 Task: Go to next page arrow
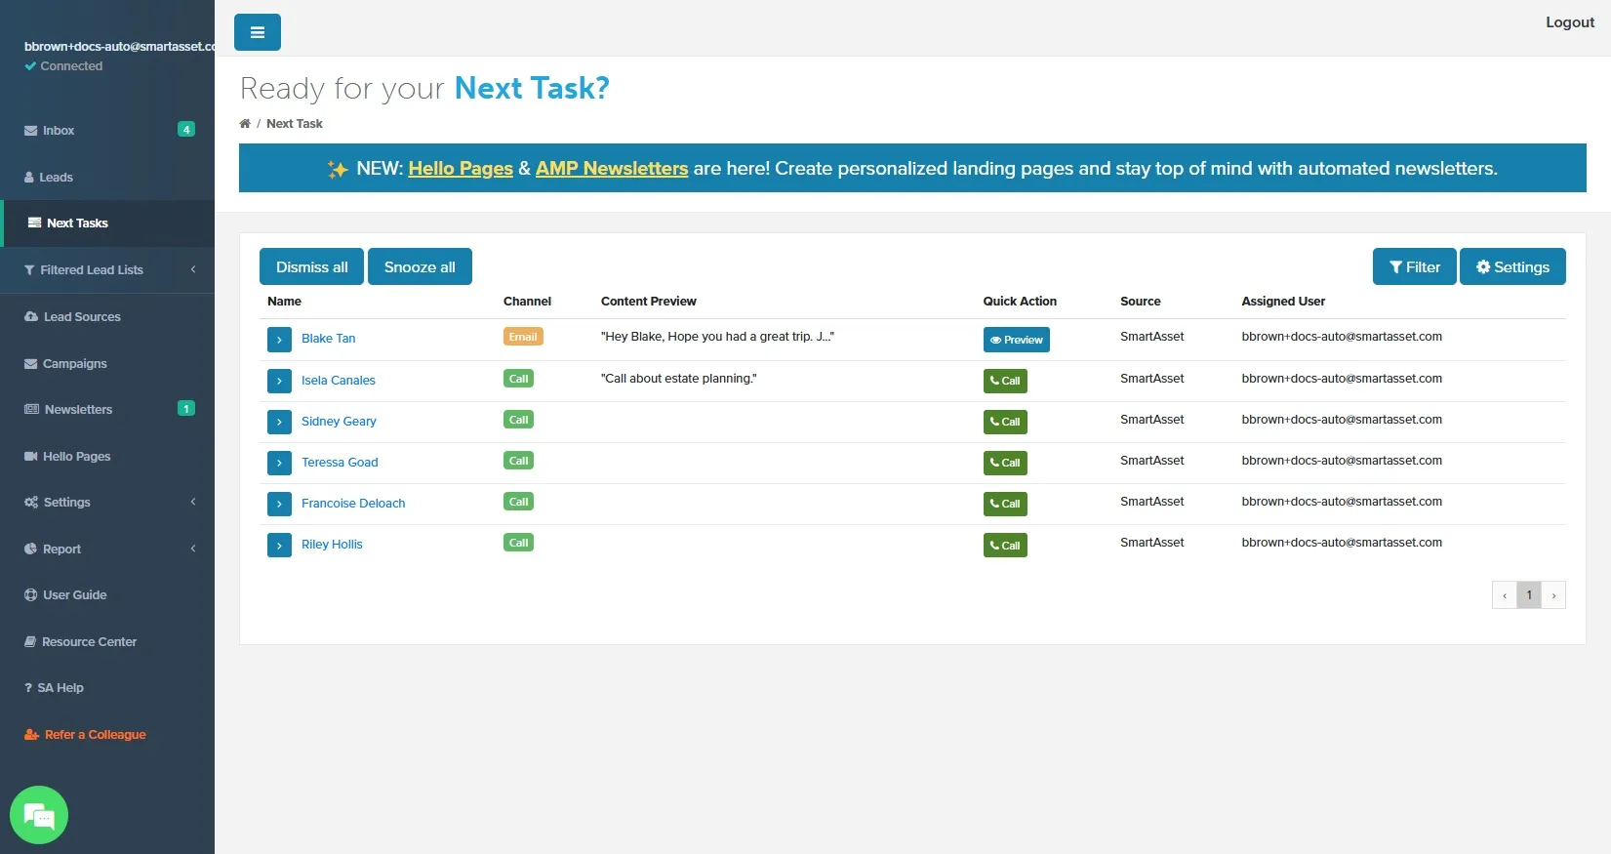coord(1553,594)
